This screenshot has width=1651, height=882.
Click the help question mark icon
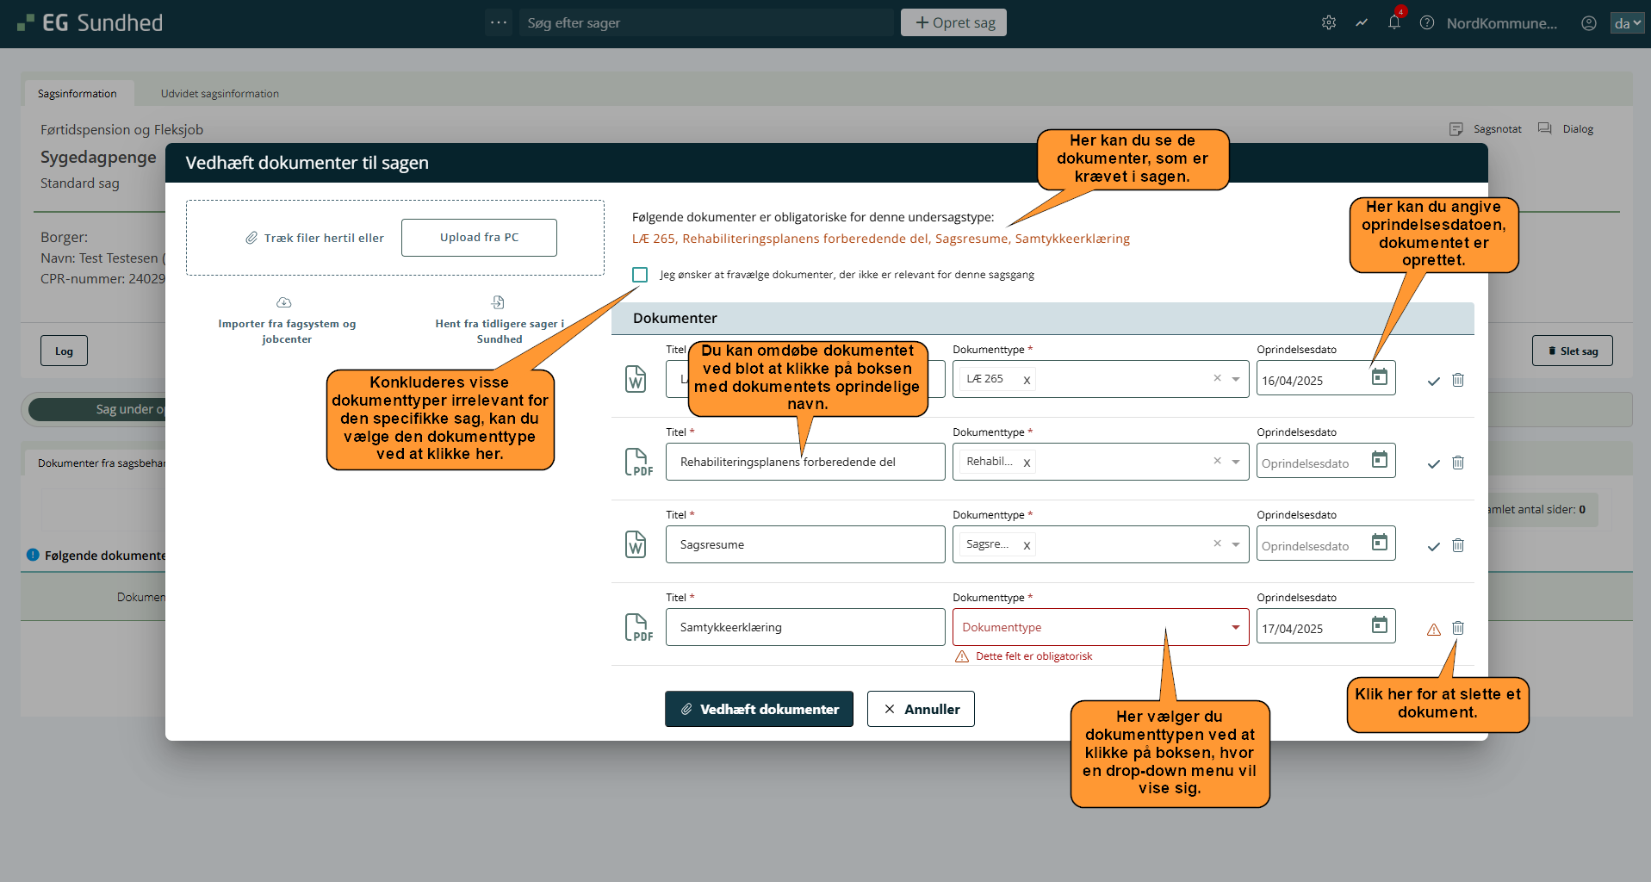[x=1426, y=23]
